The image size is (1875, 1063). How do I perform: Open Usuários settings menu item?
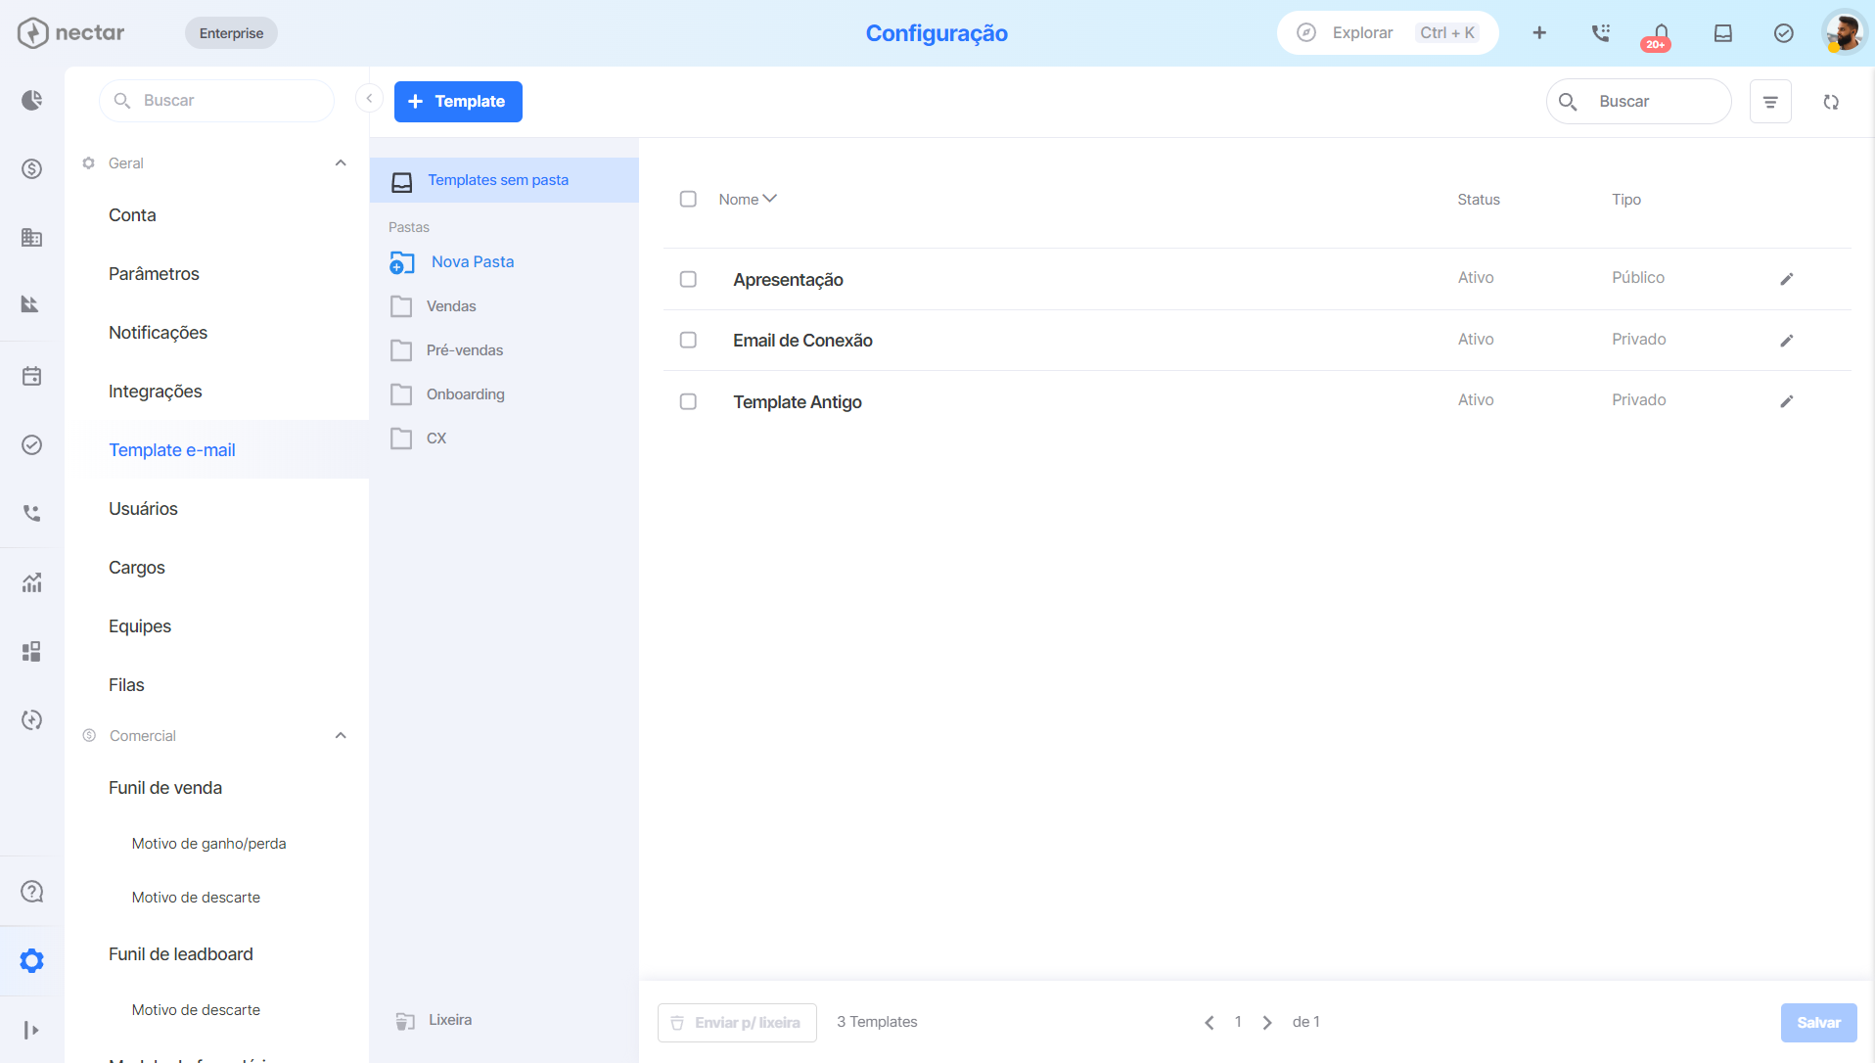pyautogui.click(x=143, y=509)
